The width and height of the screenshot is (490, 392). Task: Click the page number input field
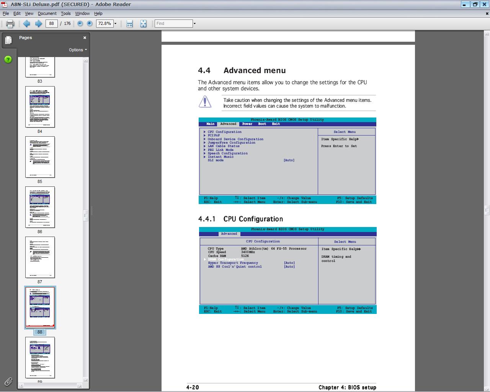(52, 24)
